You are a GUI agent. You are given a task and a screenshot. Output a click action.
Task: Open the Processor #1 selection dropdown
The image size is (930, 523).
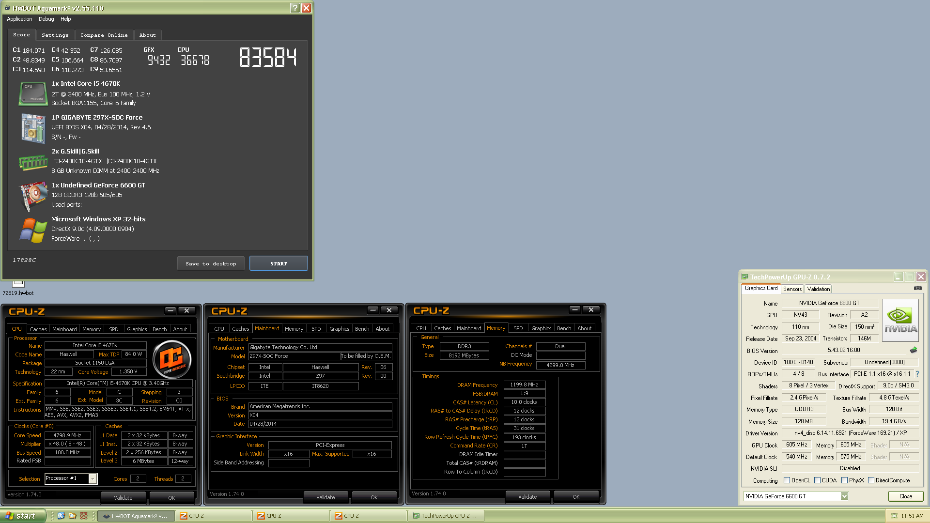point(93,478)
